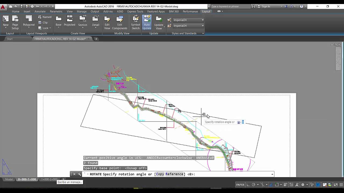Choose the Copy option in command line

(x=160, y=174)
